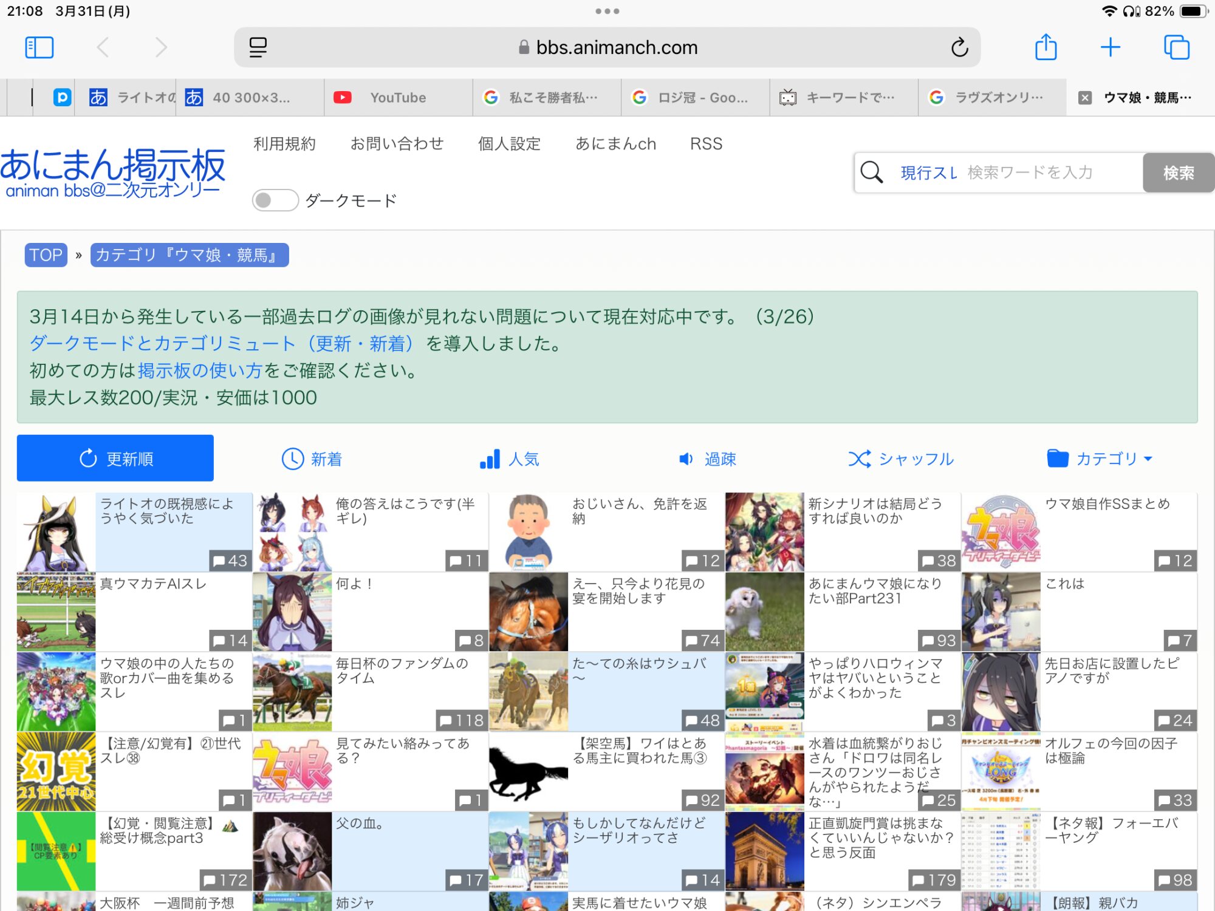Open the お問い合わせ page
1215x911 pixels.
[397, 143]
